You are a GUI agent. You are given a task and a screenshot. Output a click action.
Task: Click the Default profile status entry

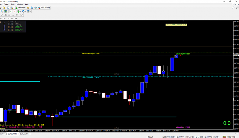coord(150,137)
